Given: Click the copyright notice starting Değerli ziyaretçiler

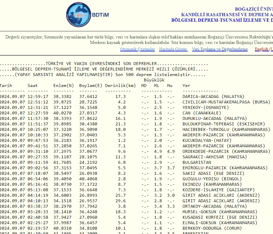Looking at the screenshot, I should click(139, 37).
